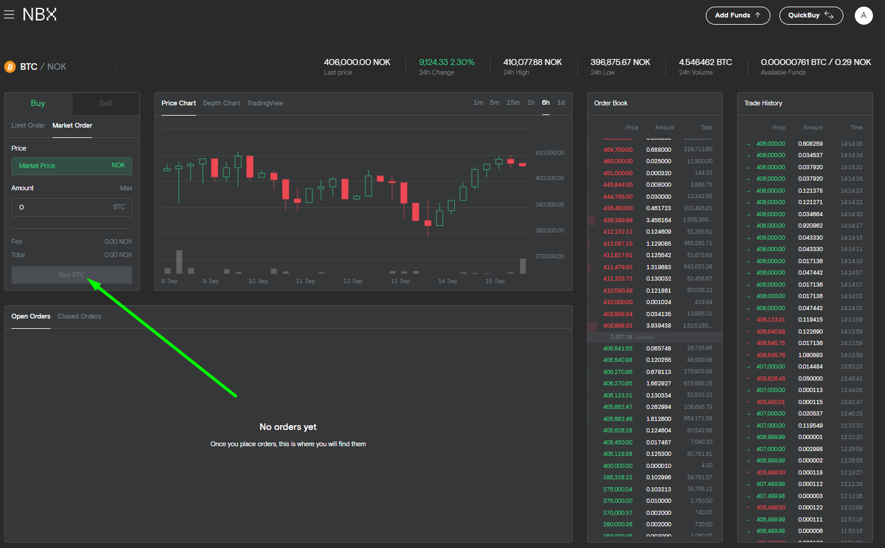Select the Market Order tab
The width and height of the screenshot is (885, 548).
tap(72, 126)
